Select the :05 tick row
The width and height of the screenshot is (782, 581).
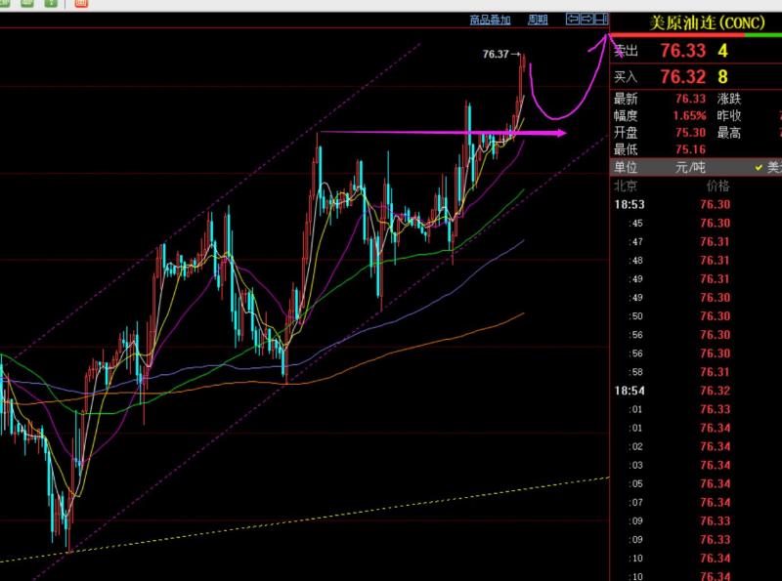696,483
